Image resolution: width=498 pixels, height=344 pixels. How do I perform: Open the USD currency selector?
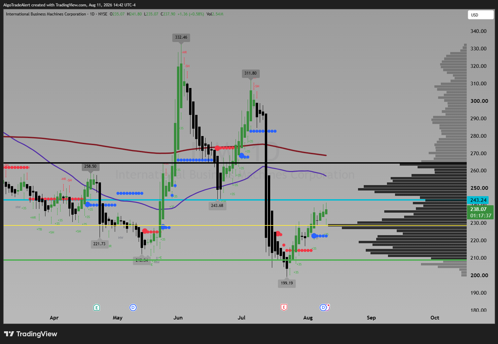coord(481,15)
